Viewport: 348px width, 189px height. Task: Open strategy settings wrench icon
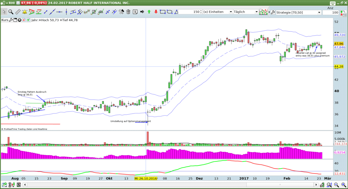click(273, 12)
